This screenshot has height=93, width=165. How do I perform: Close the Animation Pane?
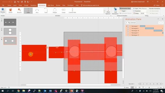click(162, 19)
